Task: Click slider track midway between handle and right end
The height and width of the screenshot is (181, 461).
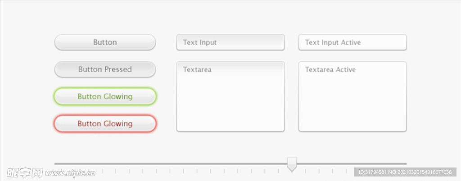Action: (x=349, y=164)
